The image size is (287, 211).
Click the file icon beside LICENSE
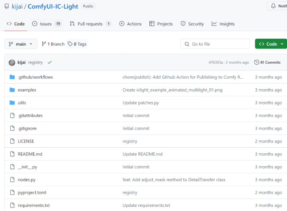click(12, 141)
